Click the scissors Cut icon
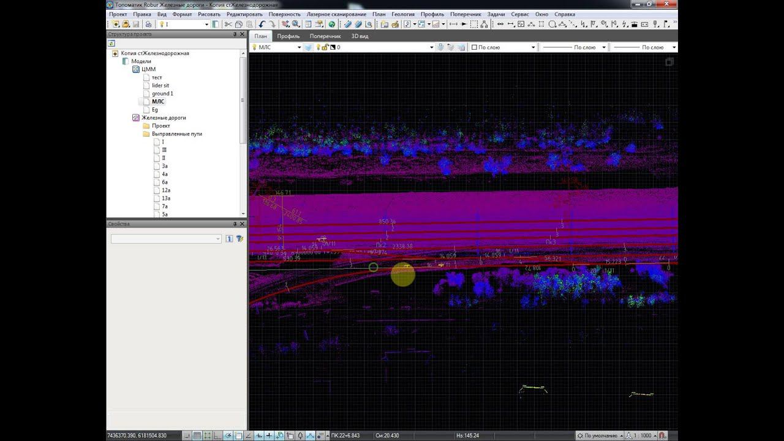The width and height of the screenshot is (784, 441). [x=228, y=24]
